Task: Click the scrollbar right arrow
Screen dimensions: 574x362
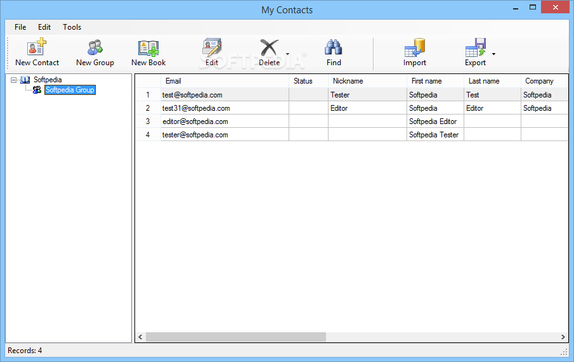Action: pos(563,337)
